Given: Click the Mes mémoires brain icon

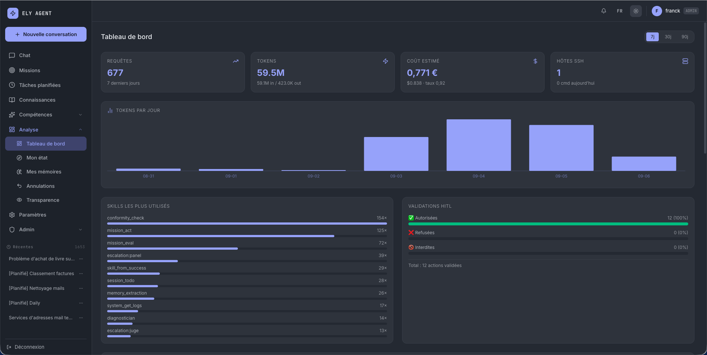Looking at the screenshot, I should pos(19,172).
